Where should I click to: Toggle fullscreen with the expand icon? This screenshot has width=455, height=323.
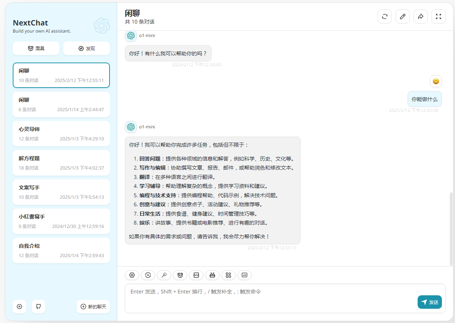[x=438, y=16]
